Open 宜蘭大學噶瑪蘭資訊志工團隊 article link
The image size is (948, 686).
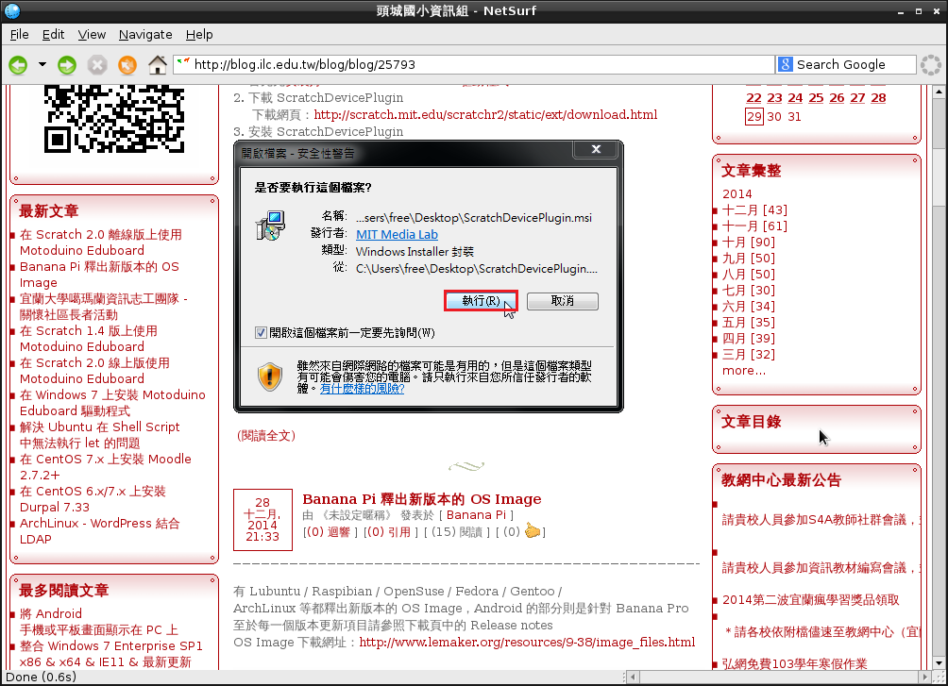coord(103,307)
